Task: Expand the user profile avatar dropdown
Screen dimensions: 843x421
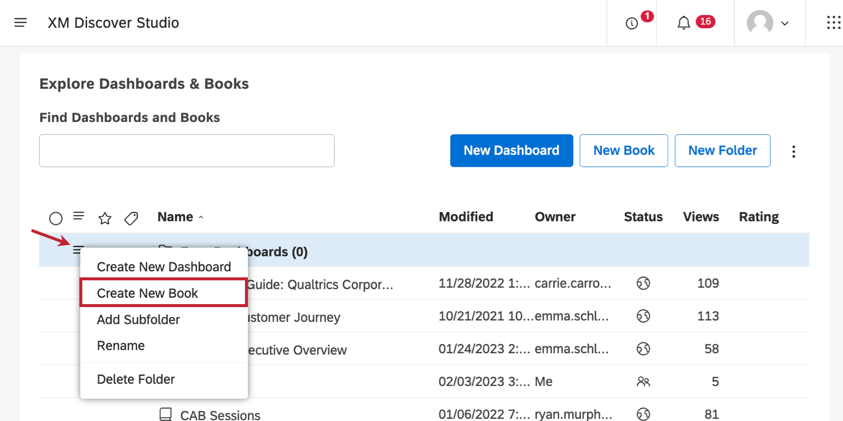Action: [x=768, y=23]
